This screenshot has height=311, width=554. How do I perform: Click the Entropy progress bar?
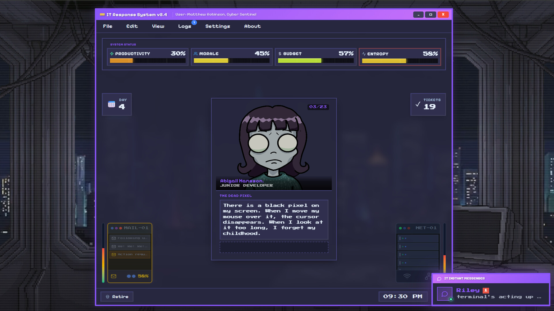pyautogui.click(x=400, y=61)
